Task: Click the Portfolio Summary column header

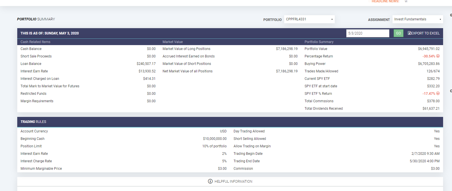Action: coord(319,42)
